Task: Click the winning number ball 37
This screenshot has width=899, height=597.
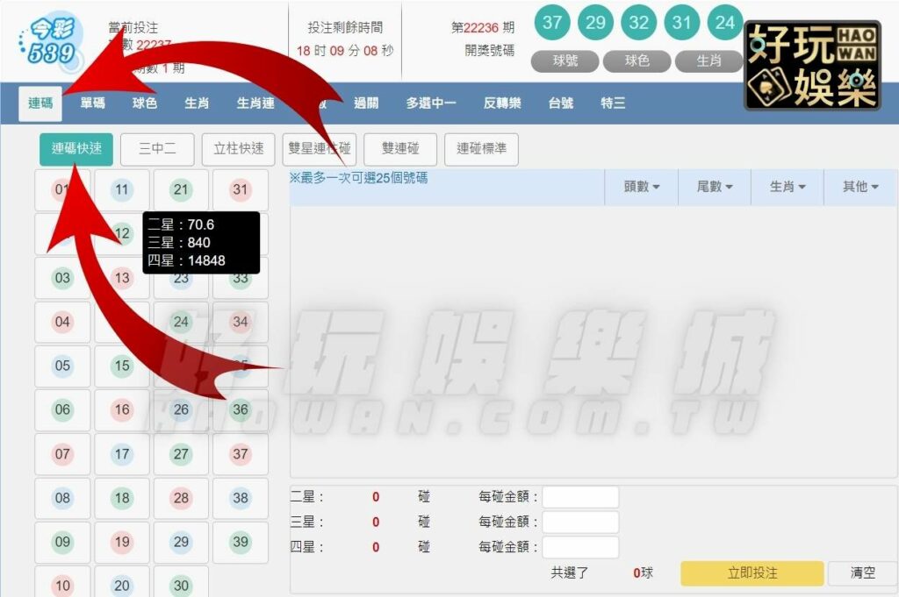Action: click(552, 23)
